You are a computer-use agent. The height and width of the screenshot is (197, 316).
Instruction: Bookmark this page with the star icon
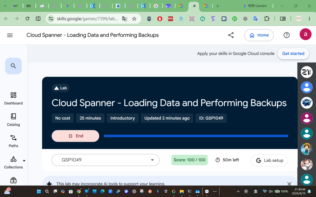click(134, 19)
